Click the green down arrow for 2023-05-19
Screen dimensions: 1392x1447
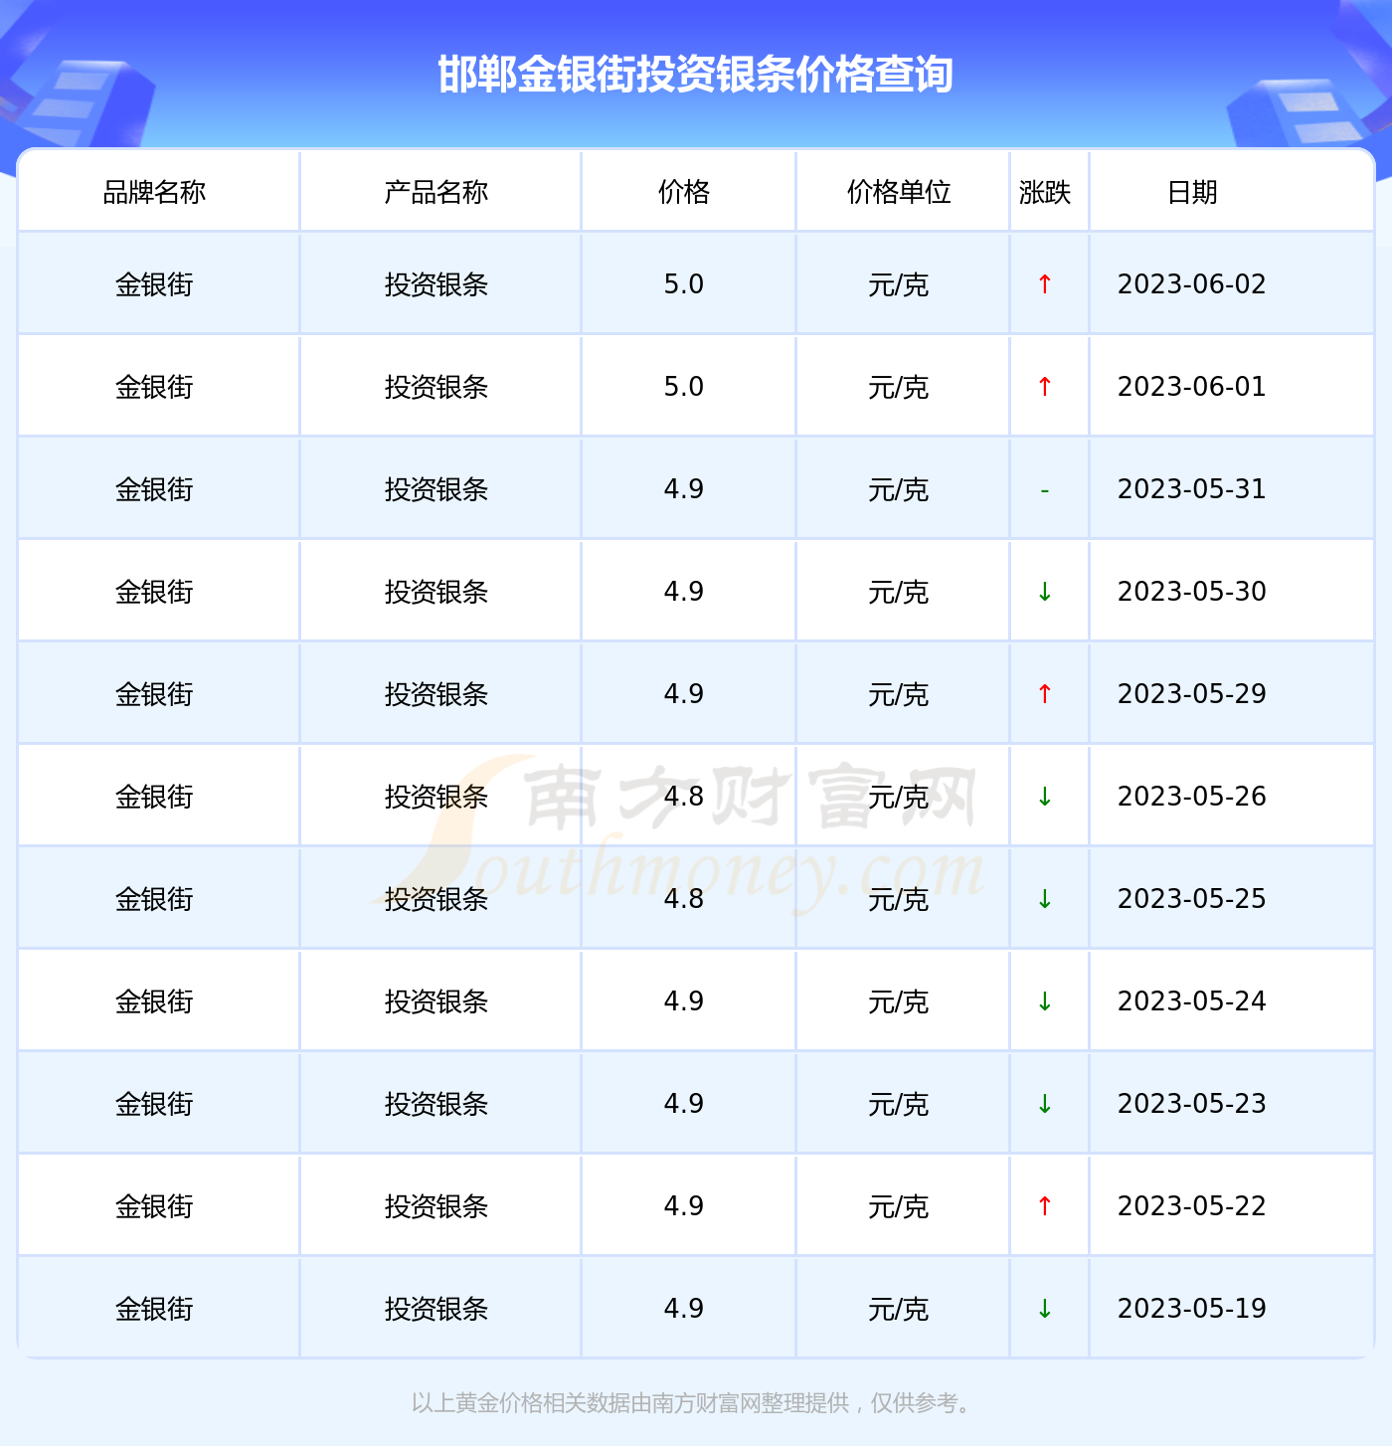coord(1045,1309)
